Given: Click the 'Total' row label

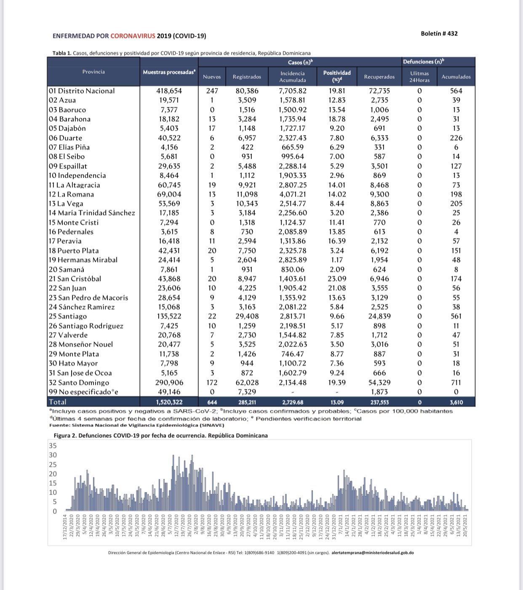Looking at the screenshot, I should (x=57, y=402).
